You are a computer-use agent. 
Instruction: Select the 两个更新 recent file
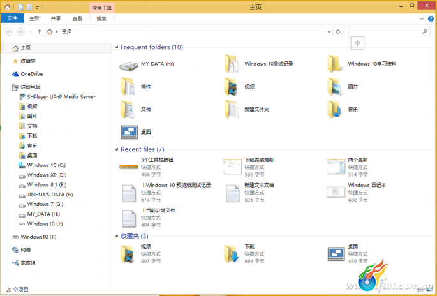click(x=347, y=167)
